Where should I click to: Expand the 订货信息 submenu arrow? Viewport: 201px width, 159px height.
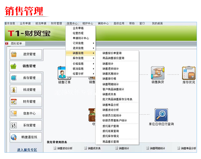(93, 43)
